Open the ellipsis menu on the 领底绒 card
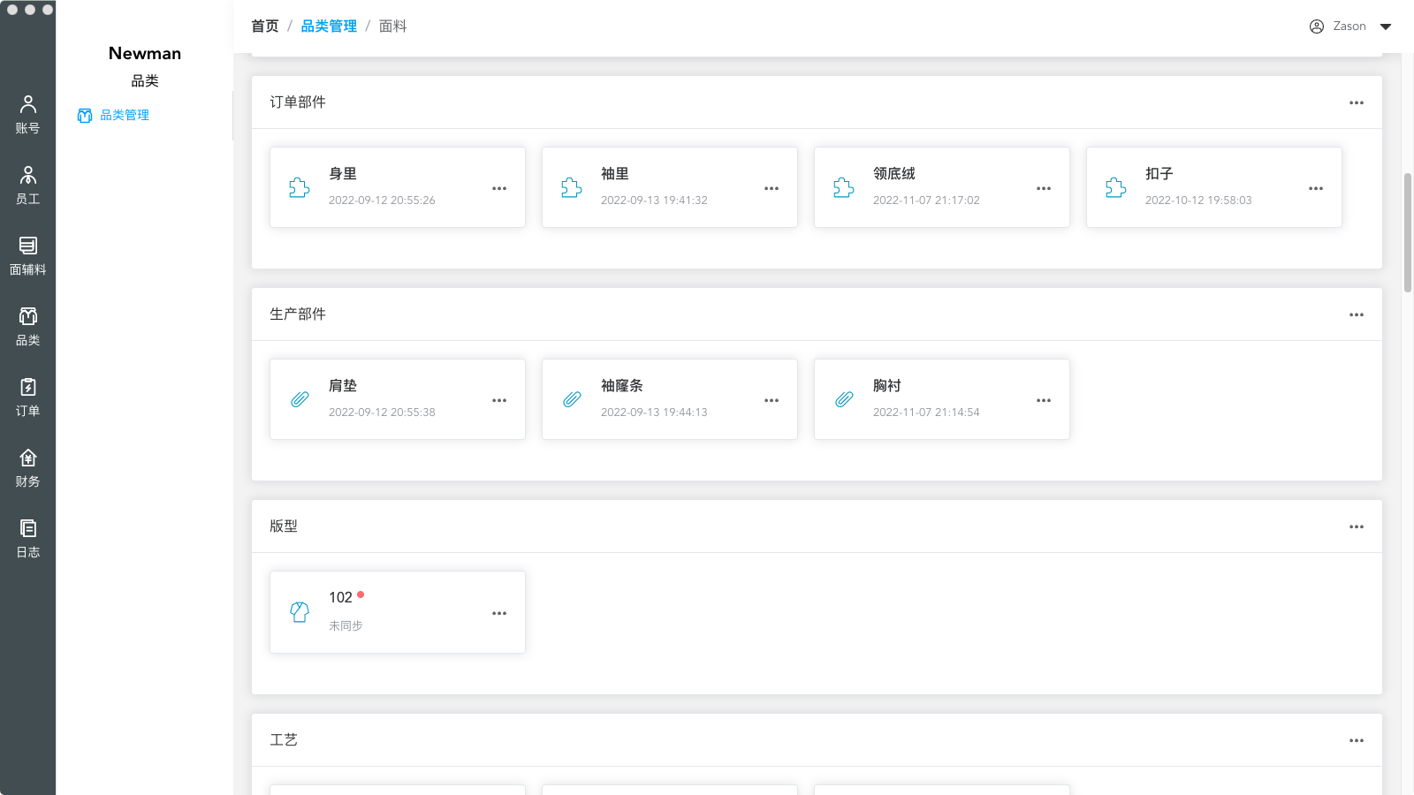Screen dimensions: 1414x795 [1044, 188]
